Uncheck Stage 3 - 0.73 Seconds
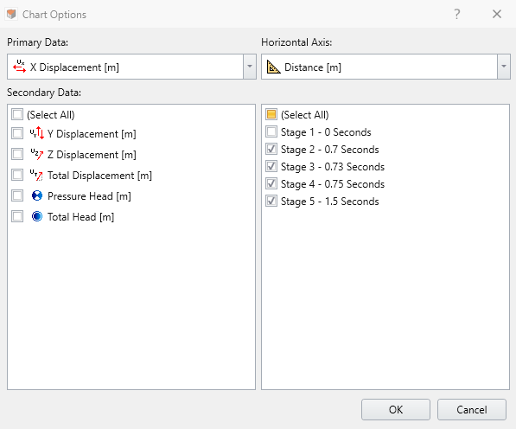This screenshot has height=429, width=516. coord(271,166)
